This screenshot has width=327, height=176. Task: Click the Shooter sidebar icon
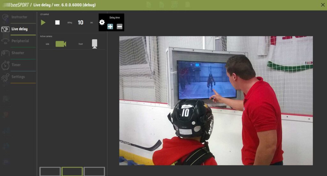[5, 53]
